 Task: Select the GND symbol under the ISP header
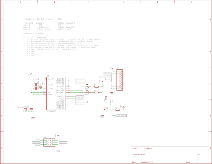click(x=58, y=151)
